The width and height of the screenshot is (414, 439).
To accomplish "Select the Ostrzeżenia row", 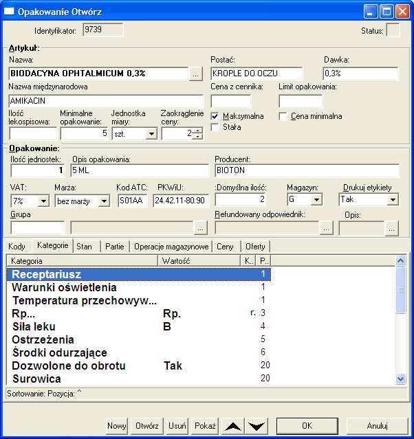I will pos(139,339).
